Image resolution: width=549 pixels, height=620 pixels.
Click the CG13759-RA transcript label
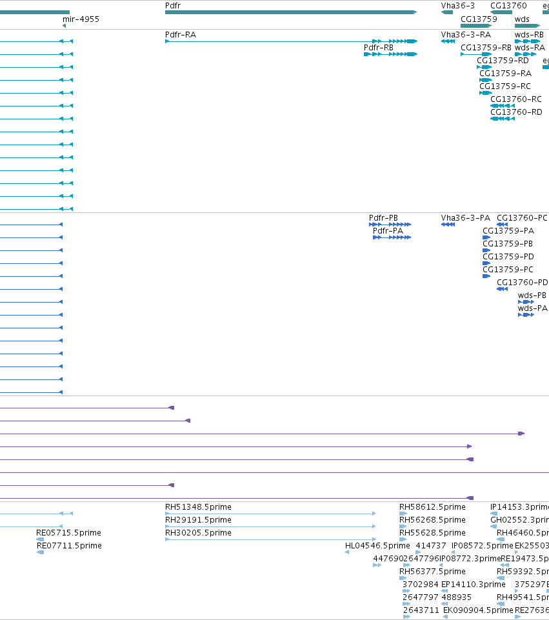click(x=505, y=74)
